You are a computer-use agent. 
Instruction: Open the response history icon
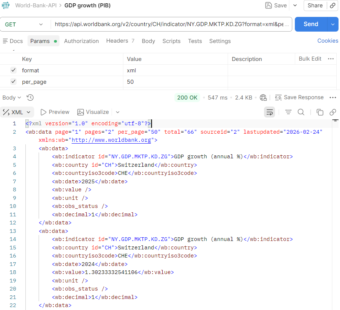point(30,97)
